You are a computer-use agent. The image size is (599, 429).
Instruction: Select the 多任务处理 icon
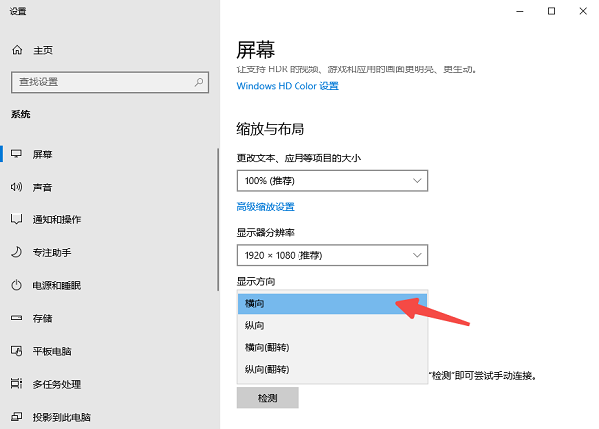coord(16,383)
